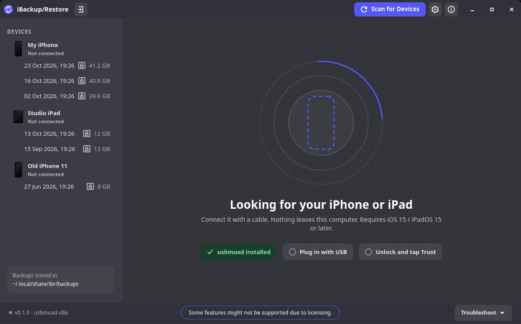Toggle Plug in with USB radio circle
The image size is (521, 324).
293,252
